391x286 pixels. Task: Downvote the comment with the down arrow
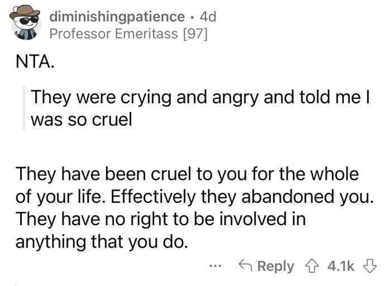[x=370, y=266]
